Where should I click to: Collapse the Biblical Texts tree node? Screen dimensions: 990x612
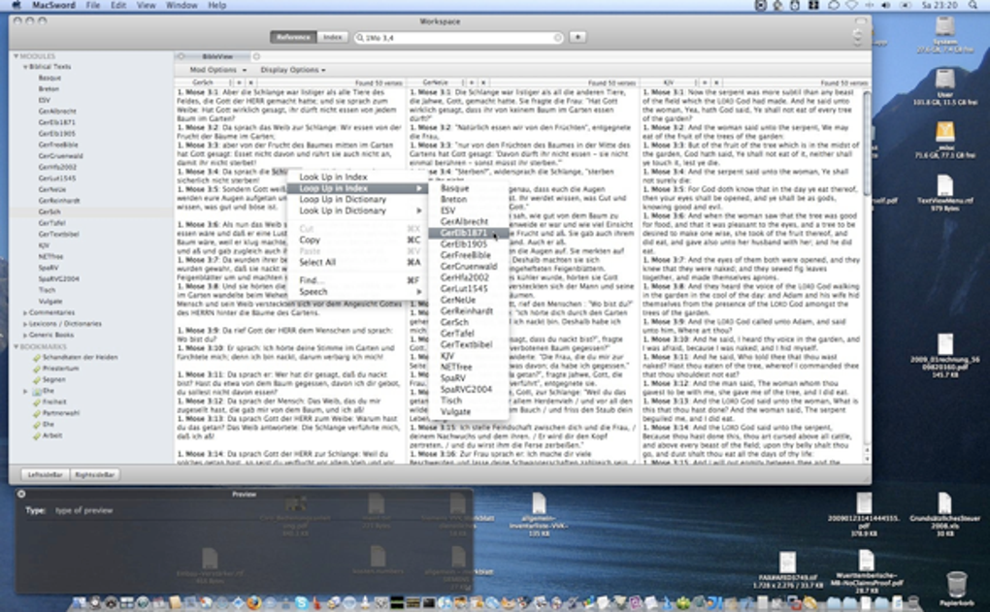[x=25, y=67]
